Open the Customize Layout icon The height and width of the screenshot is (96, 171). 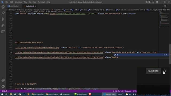pyautogui.click(x=157, y=2)
